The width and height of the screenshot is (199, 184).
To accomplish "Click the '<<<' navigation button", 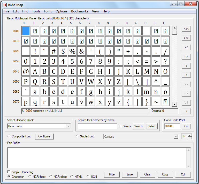I will pos(186,29).
